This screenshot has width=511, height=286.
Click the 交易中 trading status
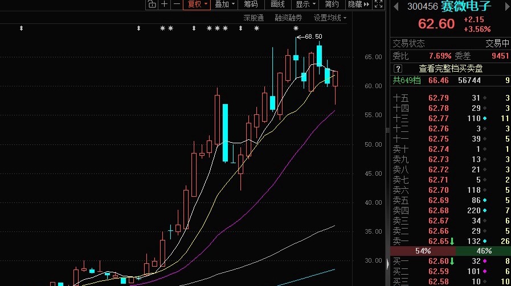[x=497, y=43]
